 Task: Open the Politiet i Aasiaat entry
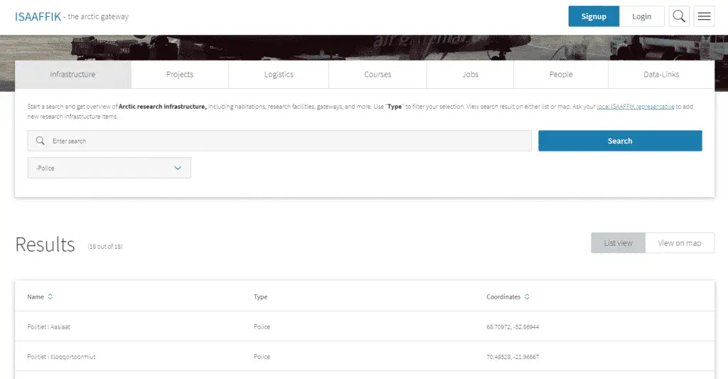tap(49, 327)
